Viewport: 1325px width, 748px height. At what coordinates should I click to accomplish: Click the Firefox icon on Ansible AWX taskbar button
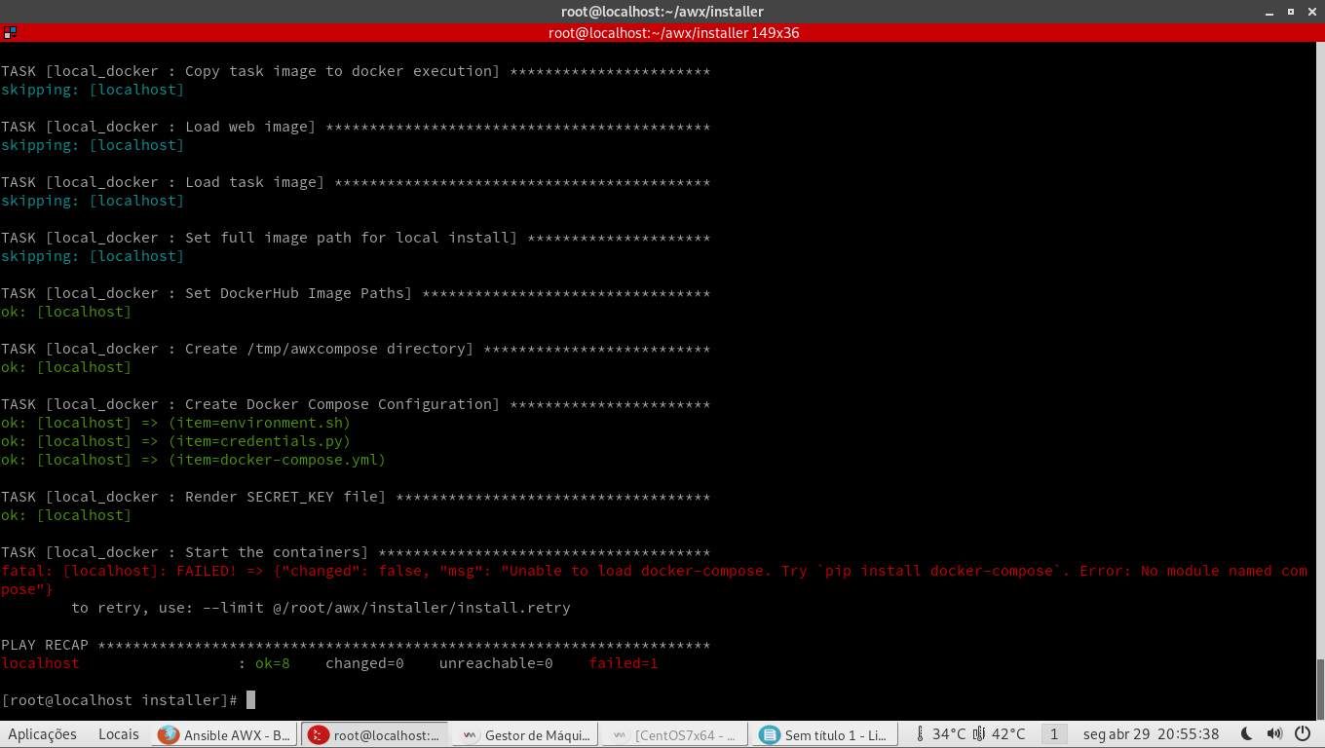[x=169, y=735]
